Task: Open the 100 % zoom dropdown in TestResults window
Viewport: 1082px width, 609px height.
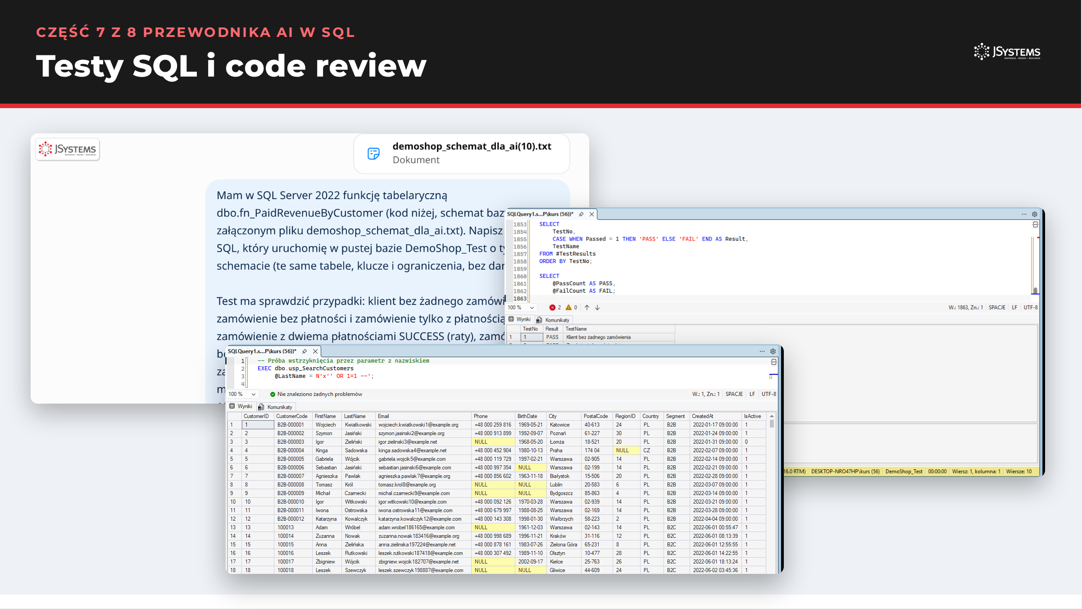Action: (x=521, y=307)
